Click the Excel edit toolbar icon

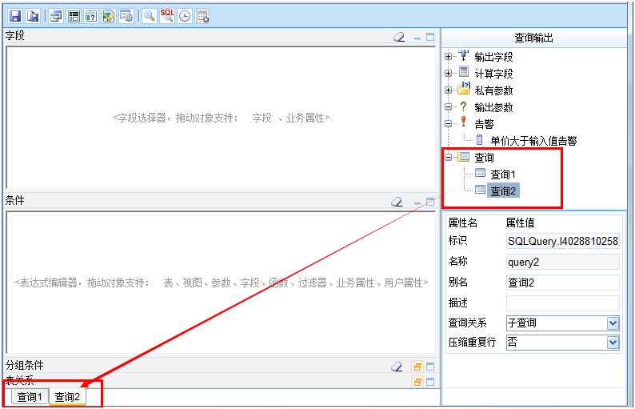[x=109, y=16]
